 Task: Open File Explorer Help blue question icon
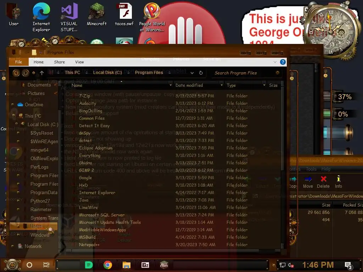tap(283, 62)
